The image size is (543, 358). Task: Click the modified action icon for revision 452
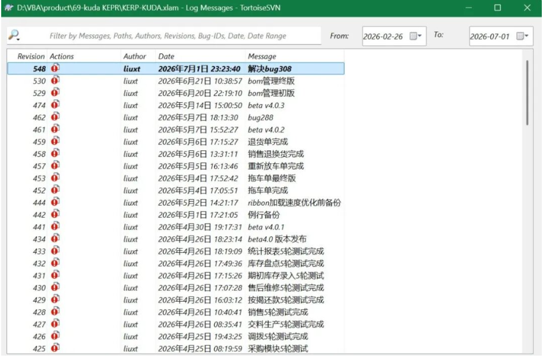click(55, 190)
